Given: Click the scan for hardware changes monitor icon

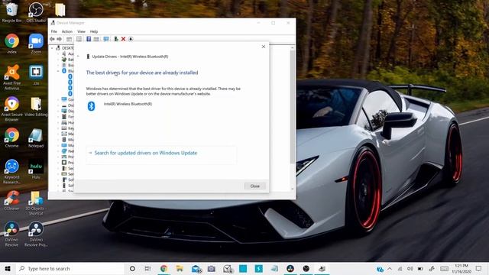Looking at the screenshot, I should pos(106,39).
